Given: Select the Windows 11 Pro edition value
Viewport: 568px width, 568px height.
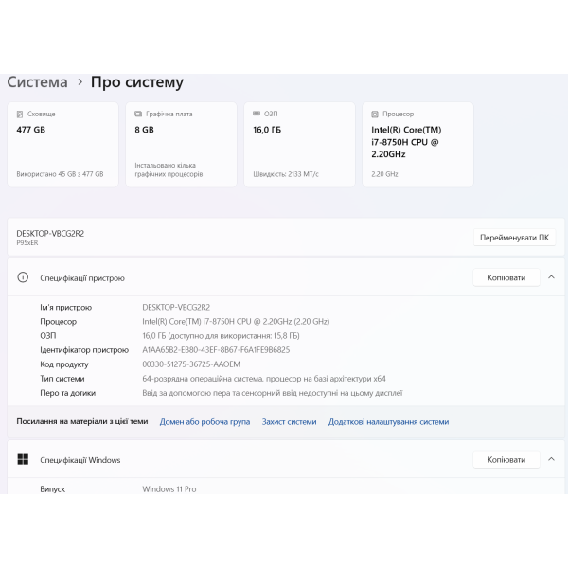Looking at the screenshot, I should pyautogui.click(x=169, y=489).
